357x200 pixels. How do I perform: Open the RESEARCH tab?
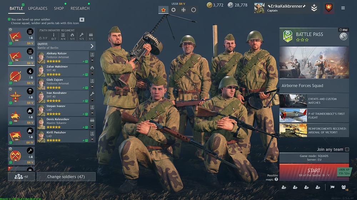click(80, 9)
